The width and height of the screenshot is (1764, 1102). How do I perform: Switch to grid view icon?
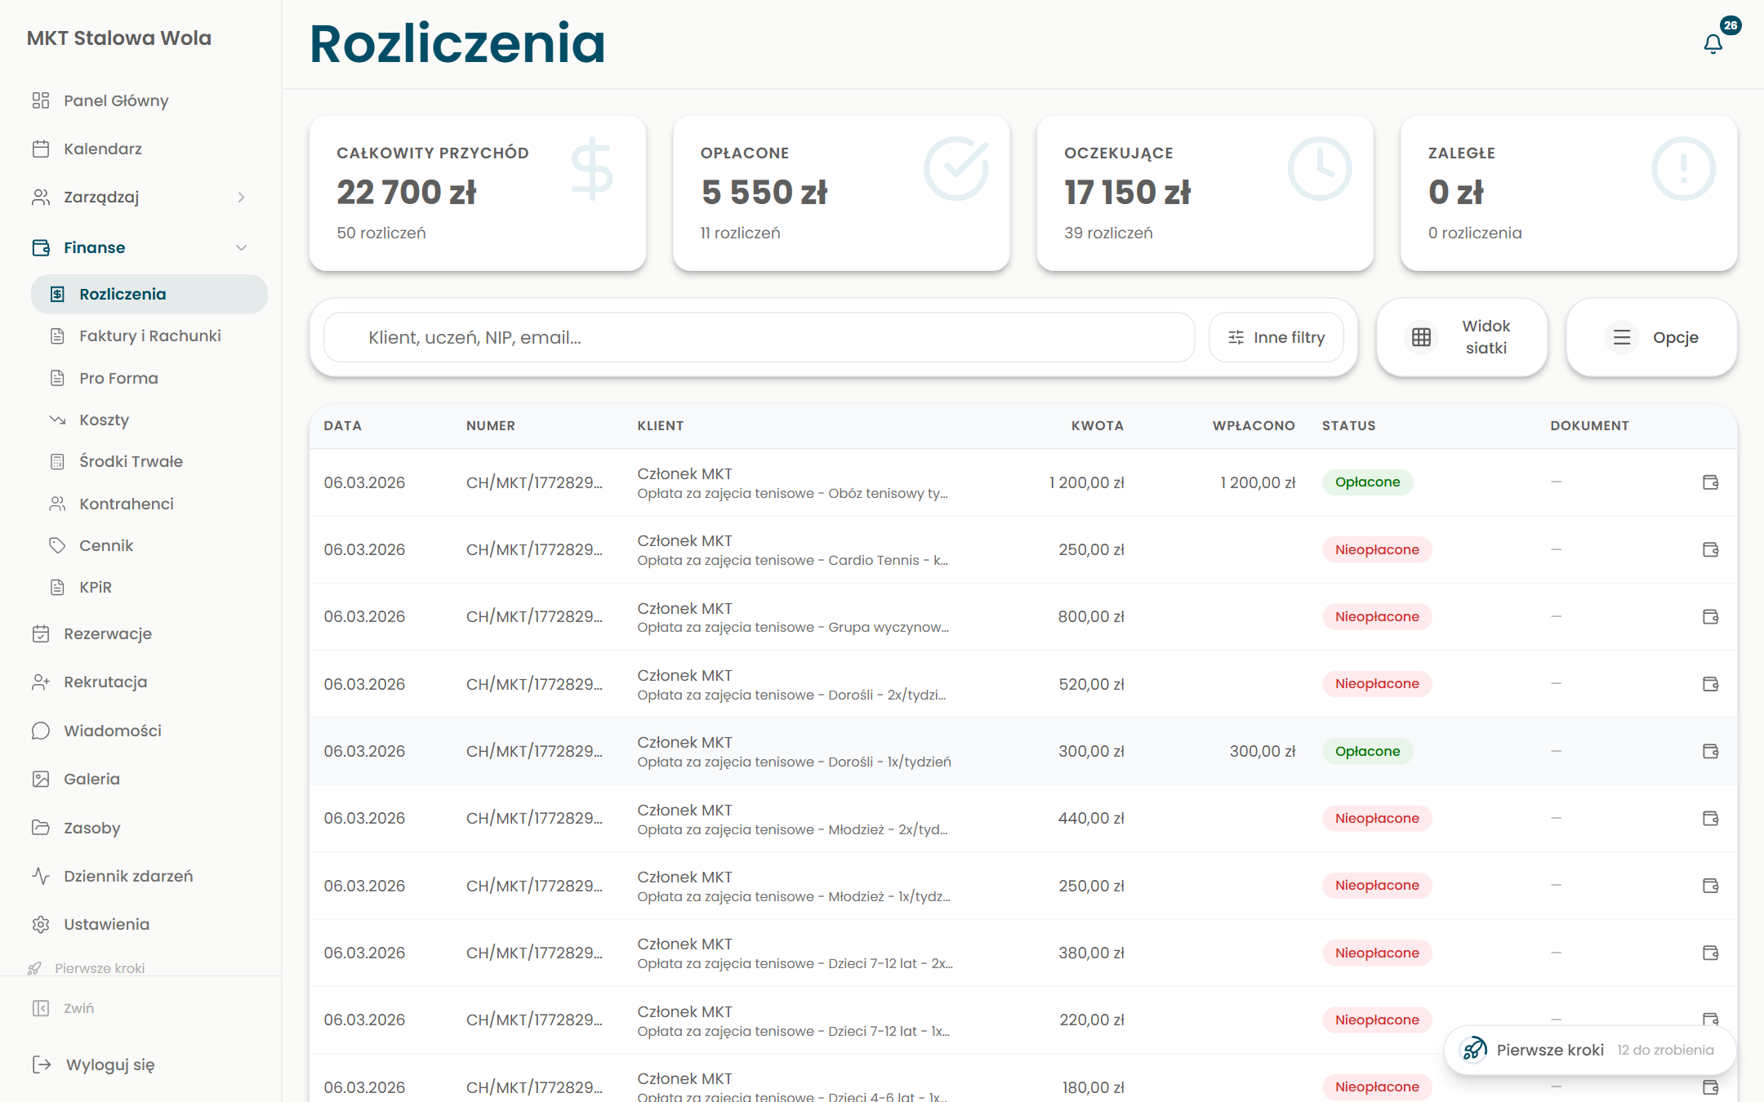click(1421, 337)
